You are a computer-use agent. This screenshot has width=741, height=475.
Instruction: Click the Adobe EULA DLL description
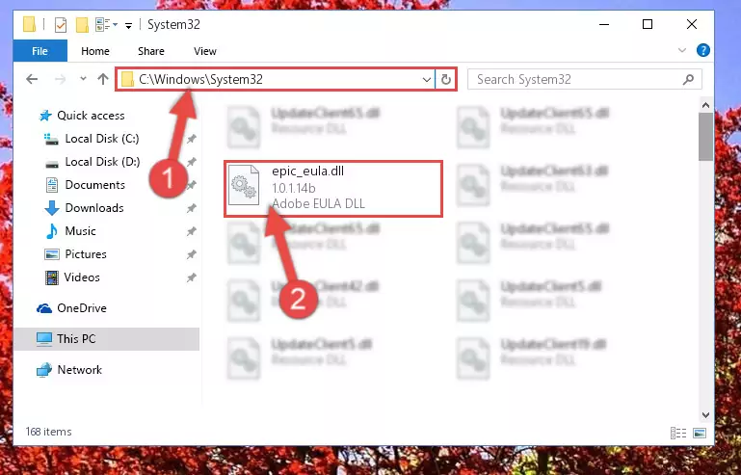pos(318,203)
